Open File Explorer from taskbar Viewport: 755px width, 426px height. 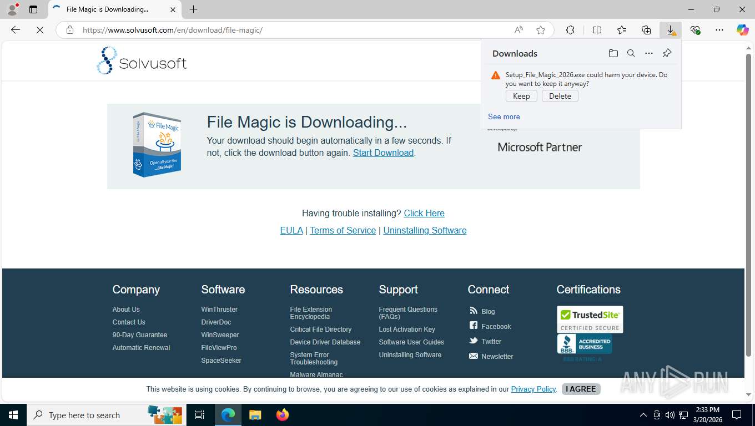pyautogui.click(x=255, y=415)
